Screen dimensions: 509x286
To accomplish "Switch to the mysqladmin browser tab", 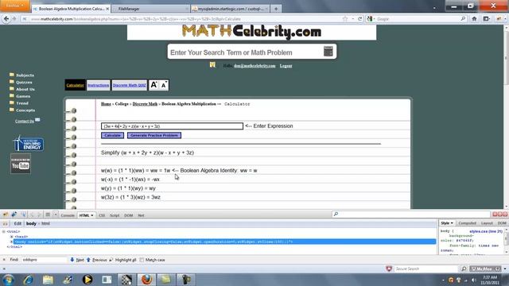I will 230,9.
